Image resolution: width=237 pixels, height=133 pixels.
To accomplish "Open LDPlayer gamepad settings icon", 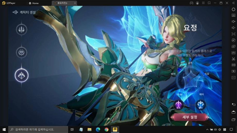I will pos(191,3).
